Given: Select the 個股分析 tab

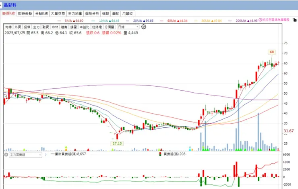Looking at the screenshot, I should (x=92, y=14).
